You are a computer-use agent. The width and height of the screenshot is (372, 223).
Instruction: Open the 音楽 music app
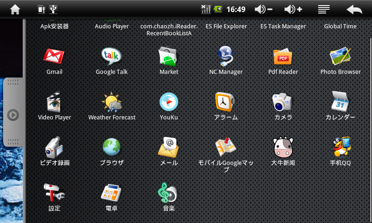point(167,192)
